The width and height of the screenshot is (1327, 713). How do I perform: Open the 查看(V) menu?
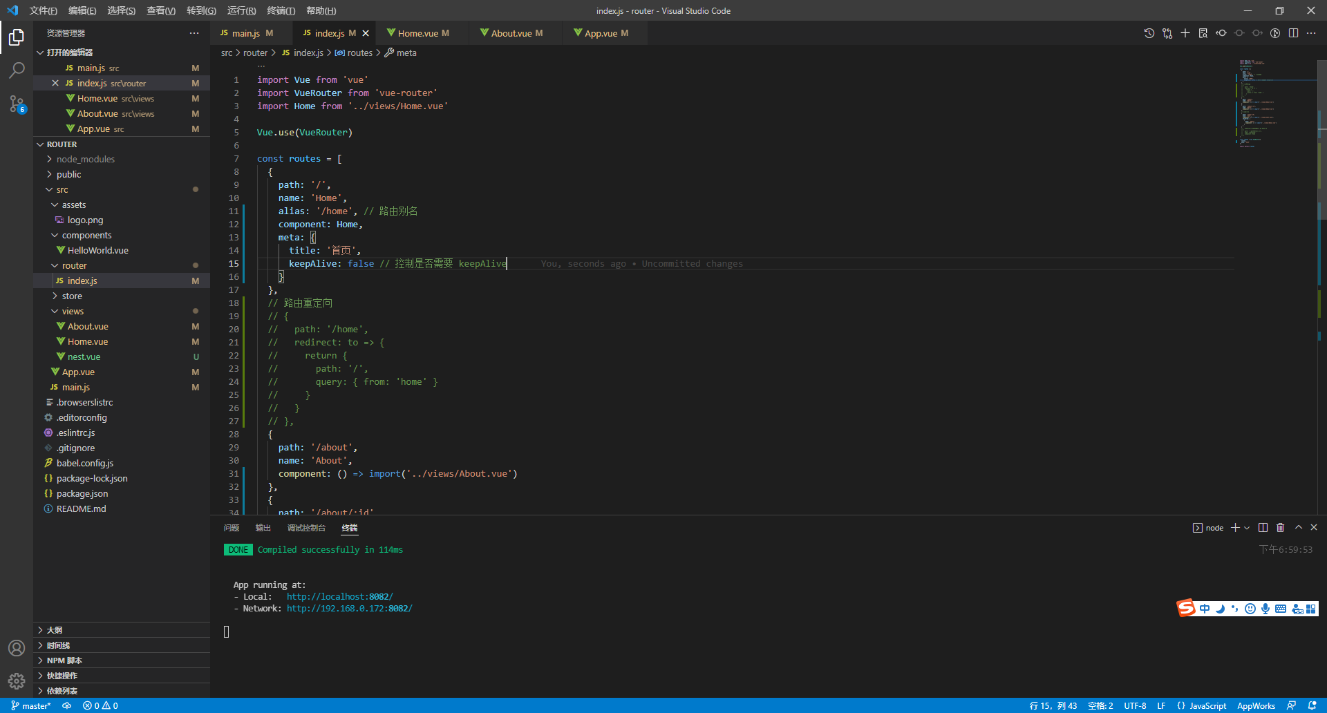coord(160,10)
